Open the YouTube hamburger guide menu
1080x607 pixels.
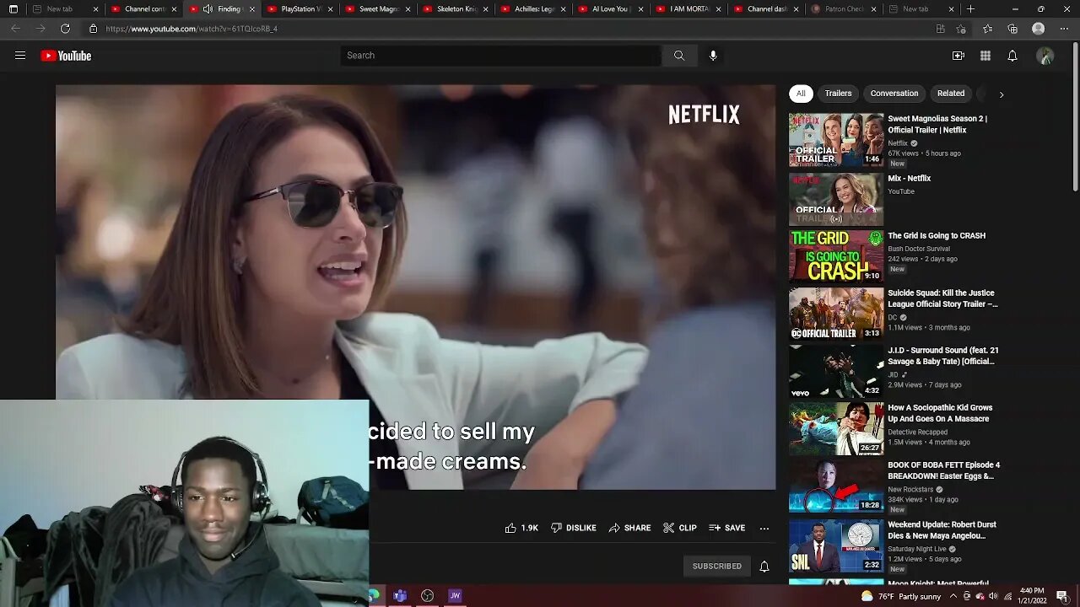(20, 56)
